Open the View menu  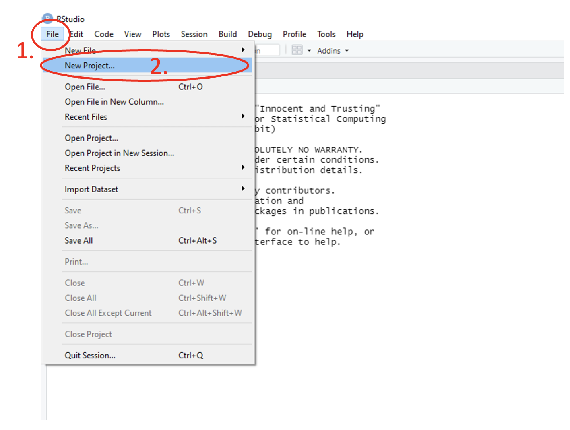coord(132,34)
